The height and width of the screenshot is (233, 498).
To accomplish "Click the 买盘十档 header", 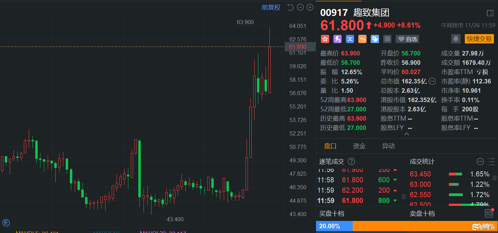I will [331, 214].
